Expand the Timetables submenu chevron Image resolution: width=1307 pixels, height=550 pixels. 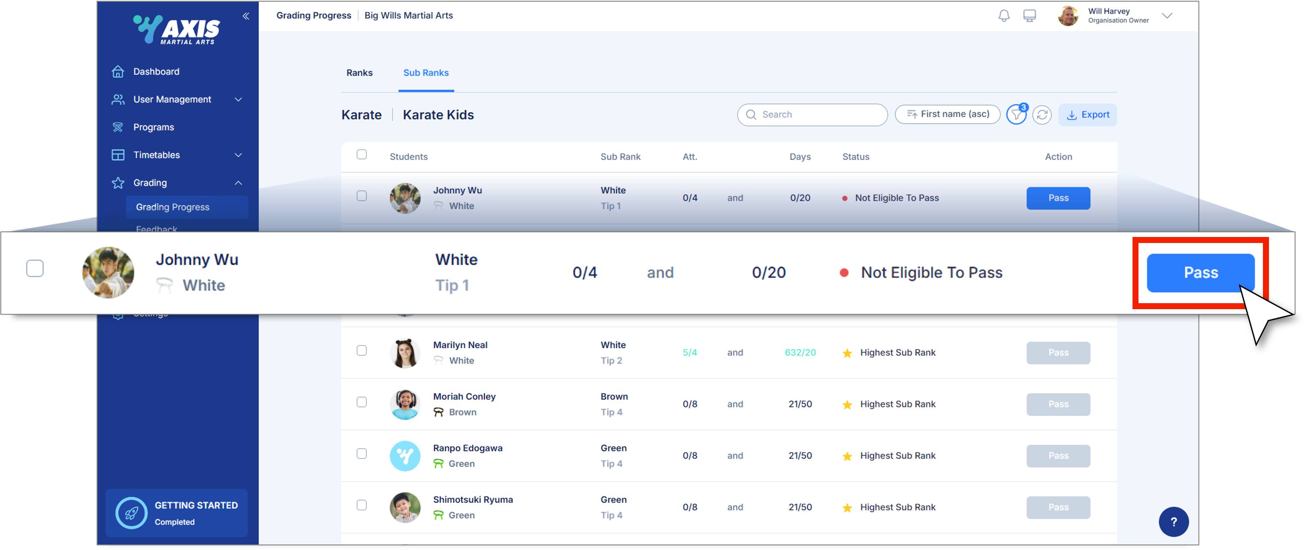click(238, 155)
